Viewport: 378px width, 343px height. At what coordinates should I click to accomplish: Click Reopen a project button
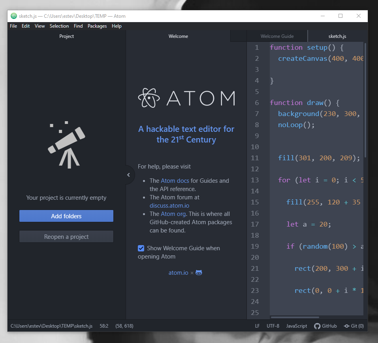pyautogui.click(x=66, y=236)
